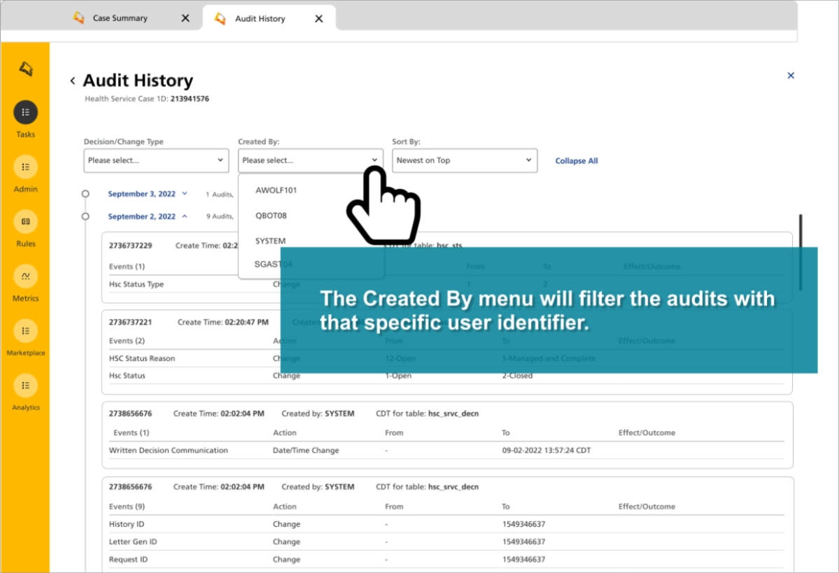Close the Audit History panel with the X
The height and width of the screenshot is (573, 839).
coord(791,76)
